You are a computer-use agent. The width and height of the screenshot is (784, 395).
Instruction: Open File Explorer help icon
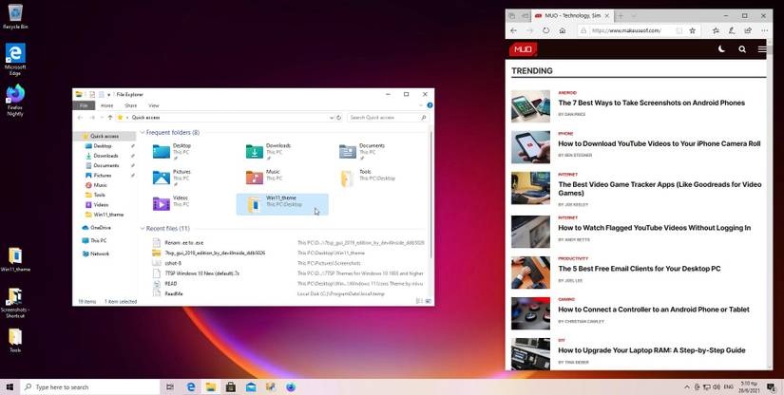point(430,105)
